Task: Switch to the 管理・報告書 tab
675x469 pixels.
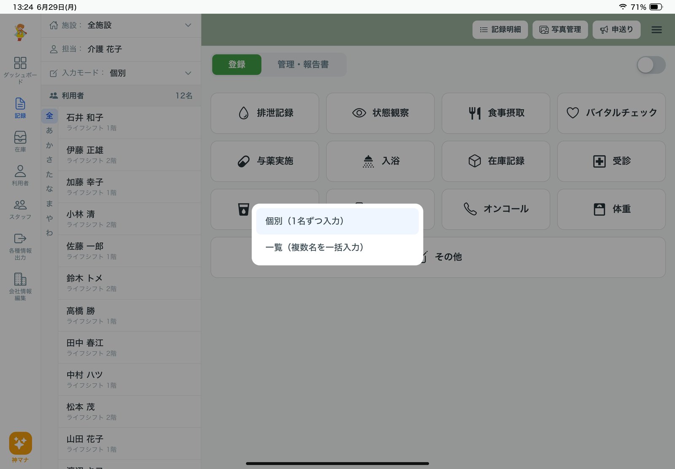Action: (303, 65)
